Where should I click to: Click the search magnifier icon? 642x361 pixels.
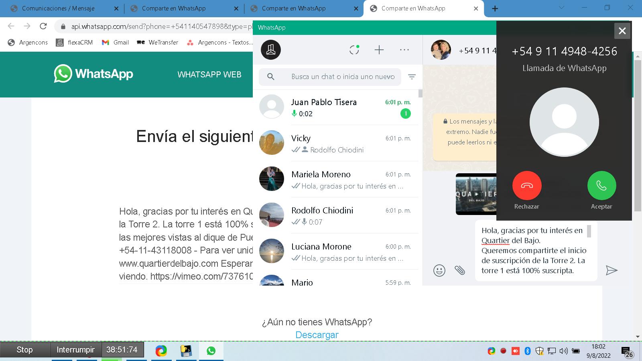[x=271, y=77]
